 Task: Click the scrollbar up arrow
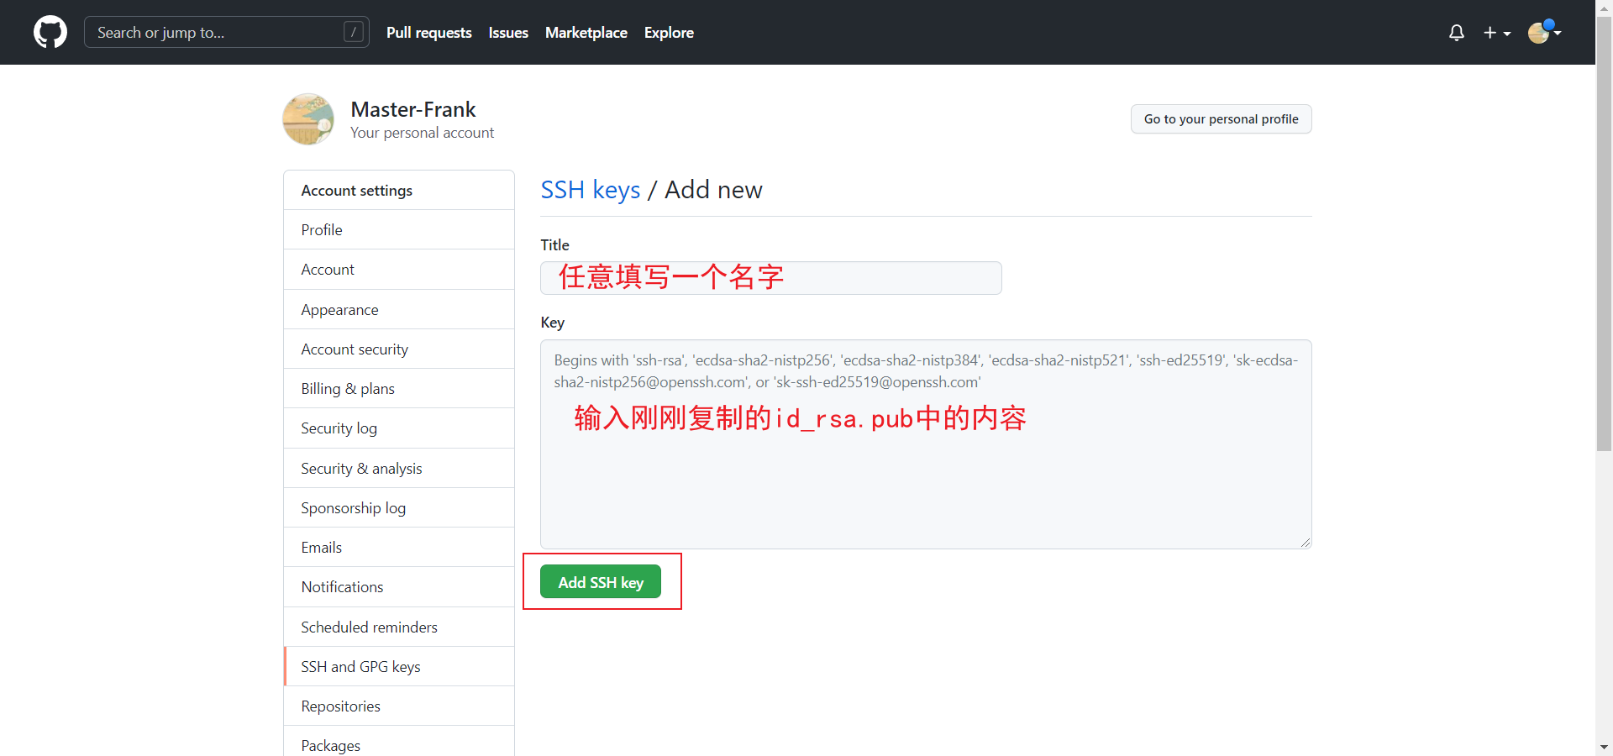(1604, 7)
